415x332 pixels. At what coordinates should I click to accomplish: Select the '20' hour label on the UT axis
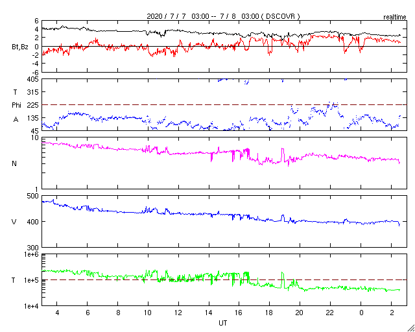coord(300,313)
